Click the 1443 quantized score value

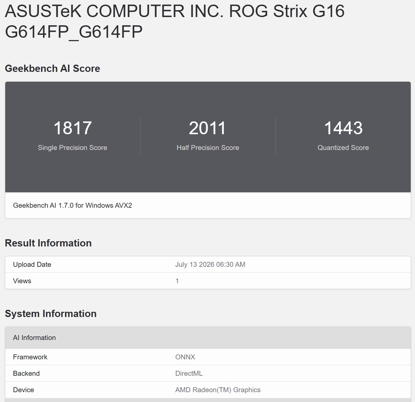pyautogui.click(x=343, y=128)
